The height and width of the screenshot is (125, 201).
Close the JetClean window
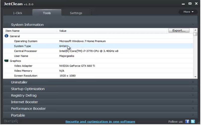pyautogui.click(x=196, y=3)
